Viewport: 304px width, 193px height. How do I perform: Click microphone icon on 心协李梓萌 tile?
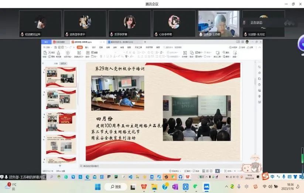tap(157, 34)
